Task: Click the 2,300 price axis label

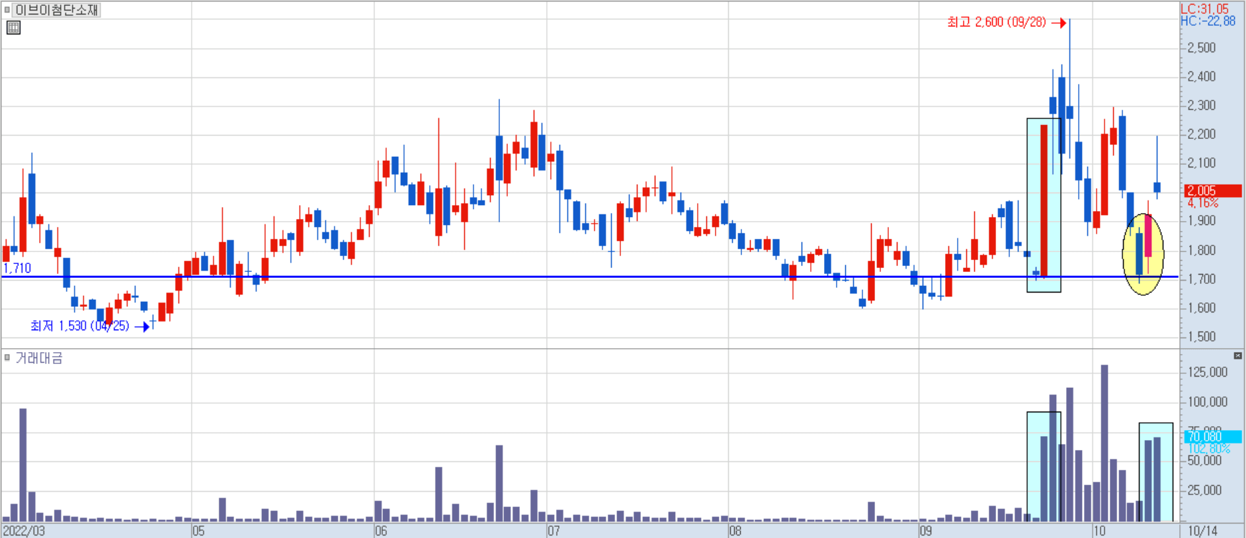Action: point(1202,105)
